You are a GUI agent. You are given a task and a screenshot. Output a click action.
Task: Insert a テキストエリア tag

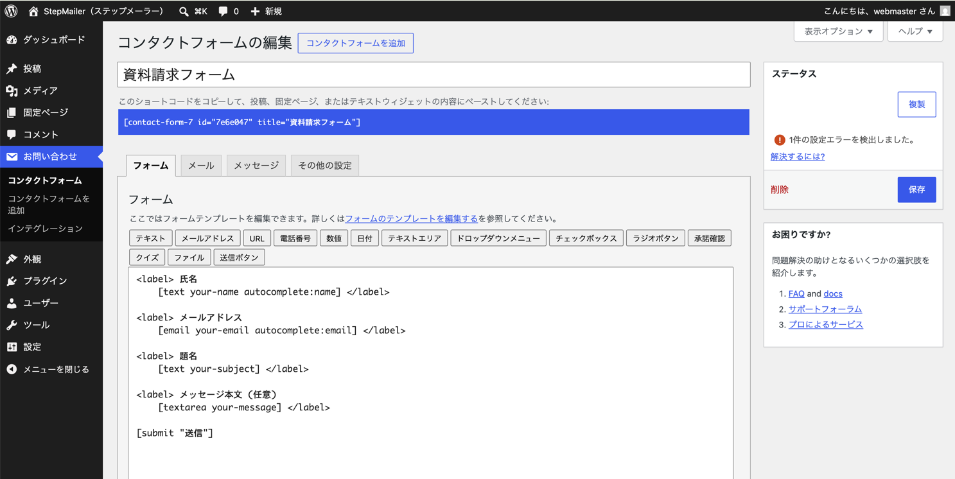pos(415,238)
